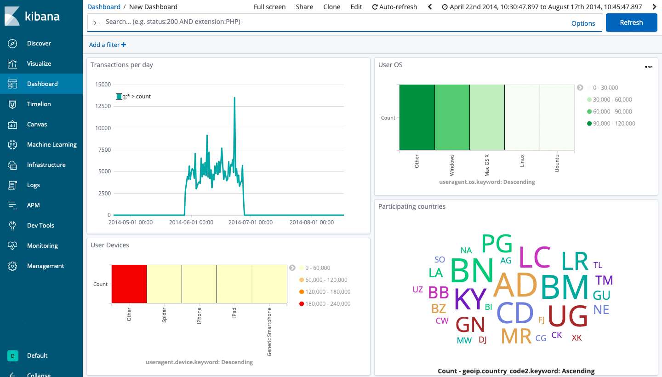This screenshot has height=377, width=662.
Task: Click into the search query field
Action: click(331, 22)
